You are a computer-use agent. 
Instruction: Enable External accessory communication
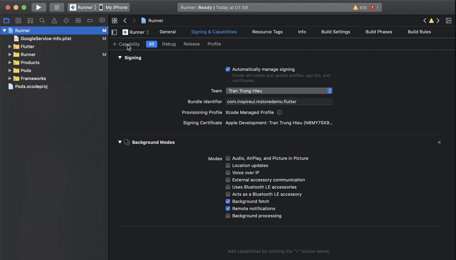[228, 180]
